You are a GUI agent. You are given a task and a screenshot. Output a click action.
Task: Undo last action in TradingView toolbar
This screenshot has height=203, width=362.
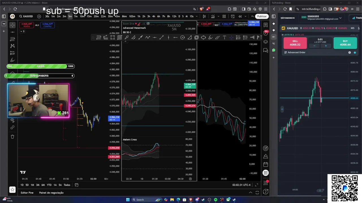252,16
